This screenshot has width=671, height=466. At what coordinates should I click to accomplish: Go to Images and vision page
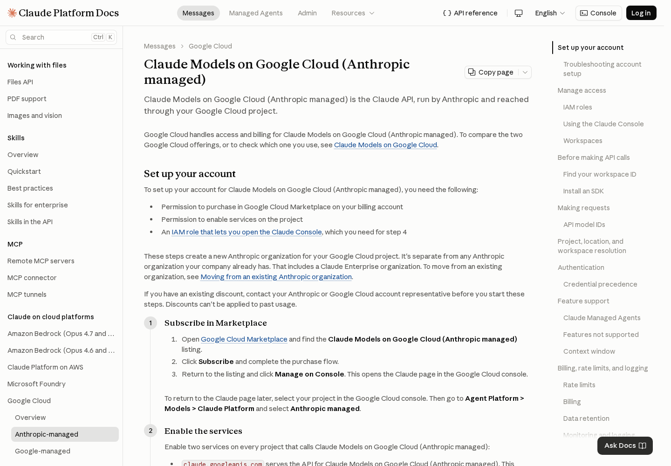tap(34, 116)
